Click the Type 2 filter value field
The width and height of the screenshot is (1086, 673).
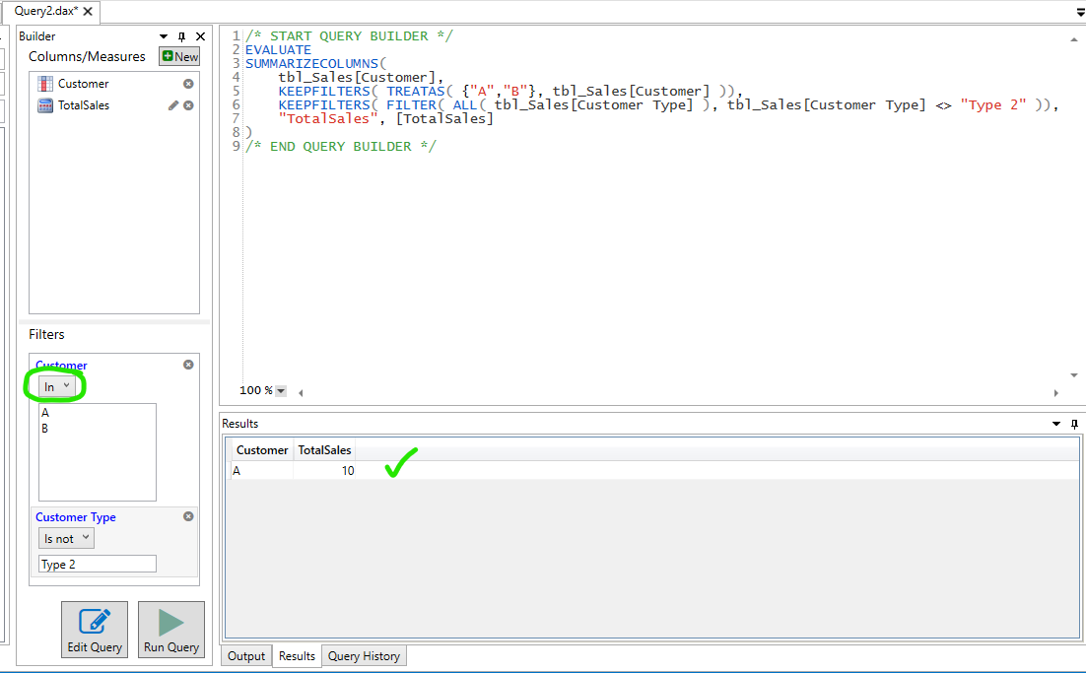click(x=97, y=563)
